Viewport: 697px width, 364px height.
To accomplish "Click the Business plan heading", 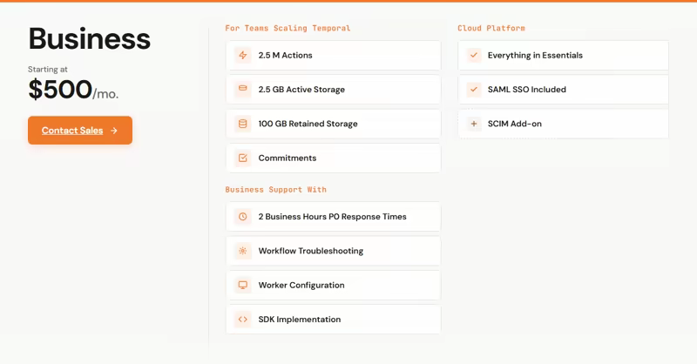I will [x=90, y=38].
